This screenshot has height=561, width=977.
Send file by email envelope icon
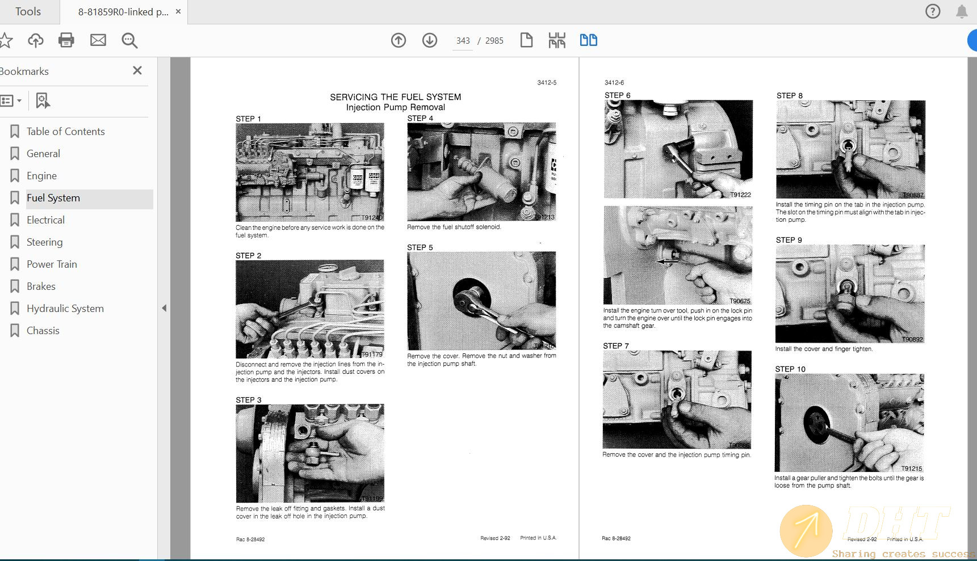click(x=98, y=40)
